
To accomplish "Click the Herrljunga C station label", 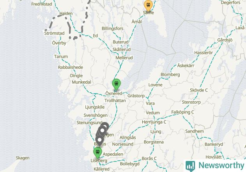I will [154, 122].
